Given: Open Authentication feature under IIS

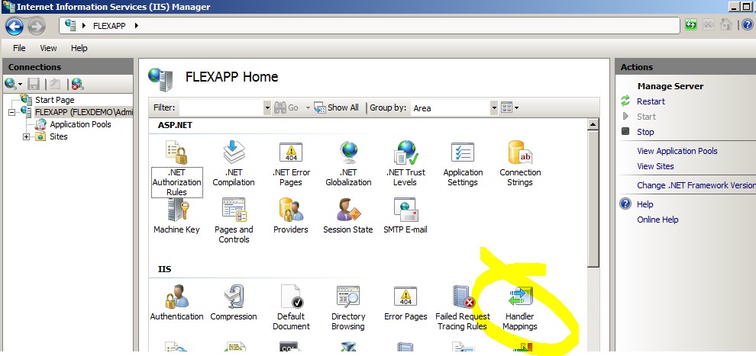Looking at the screenshot, I should [x=176, y=303].
